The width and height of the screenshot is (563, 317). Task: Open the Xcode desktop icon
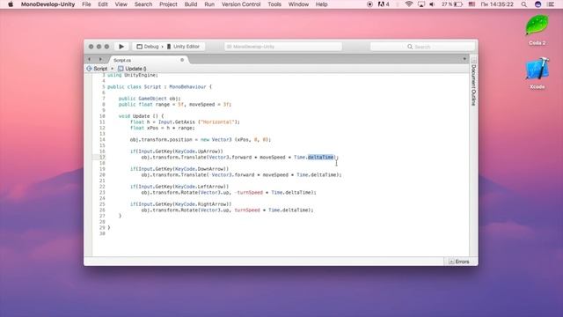point(537,73)
